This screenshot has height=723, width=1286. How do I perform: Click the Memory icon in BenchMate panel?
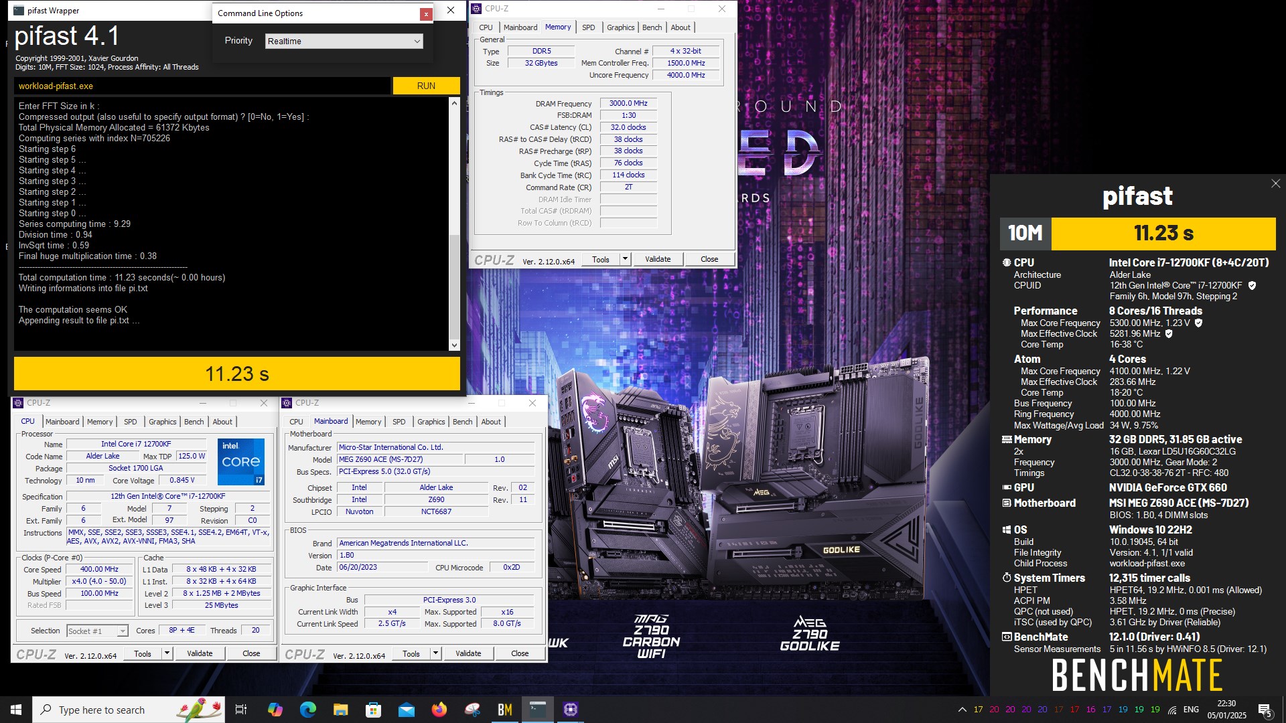coord(1006,440)
